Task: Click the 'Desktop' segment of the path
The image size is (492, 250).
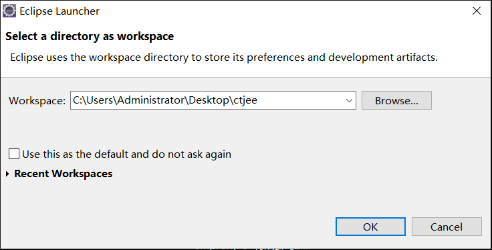Action: coord(210,100)
